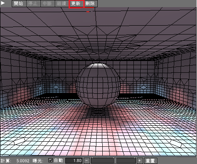Increase exposure with the plus button

point(140,161)
